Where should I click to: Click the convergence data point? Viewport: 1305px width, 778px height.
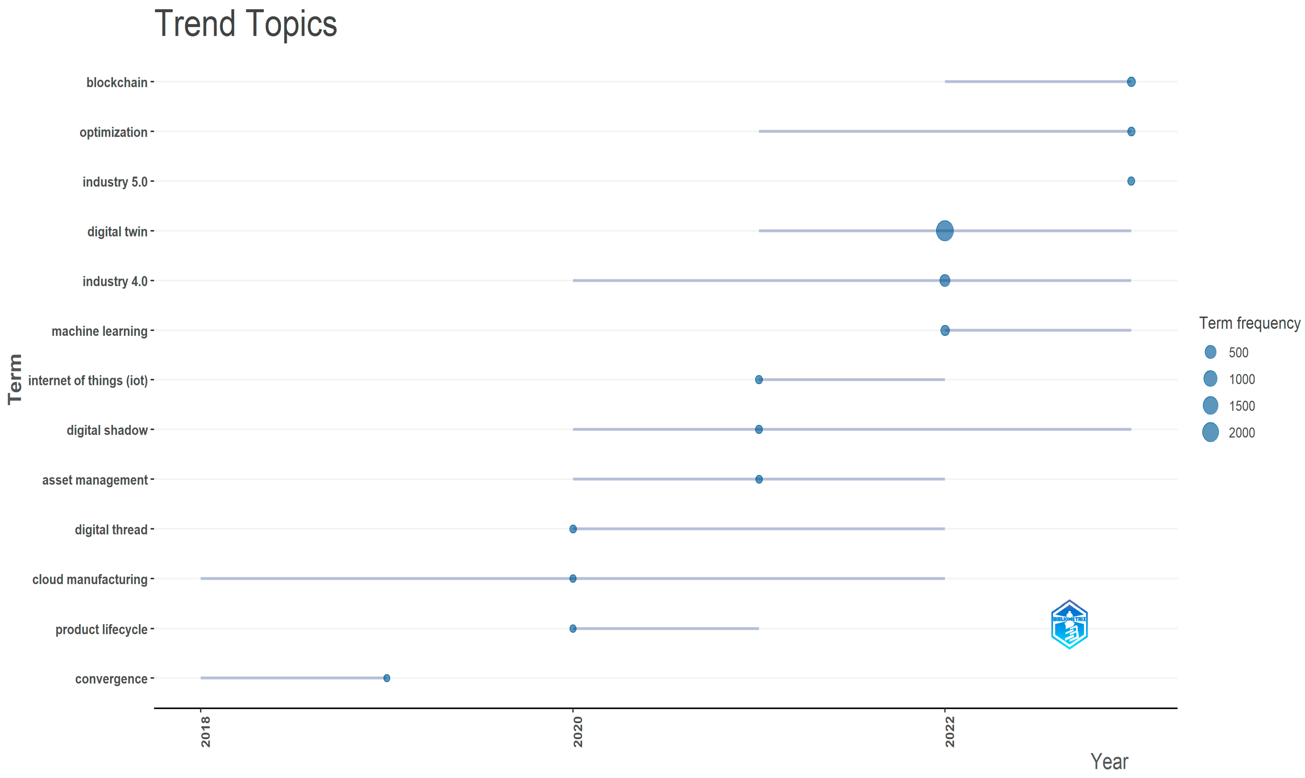click(x=386, y=678)
